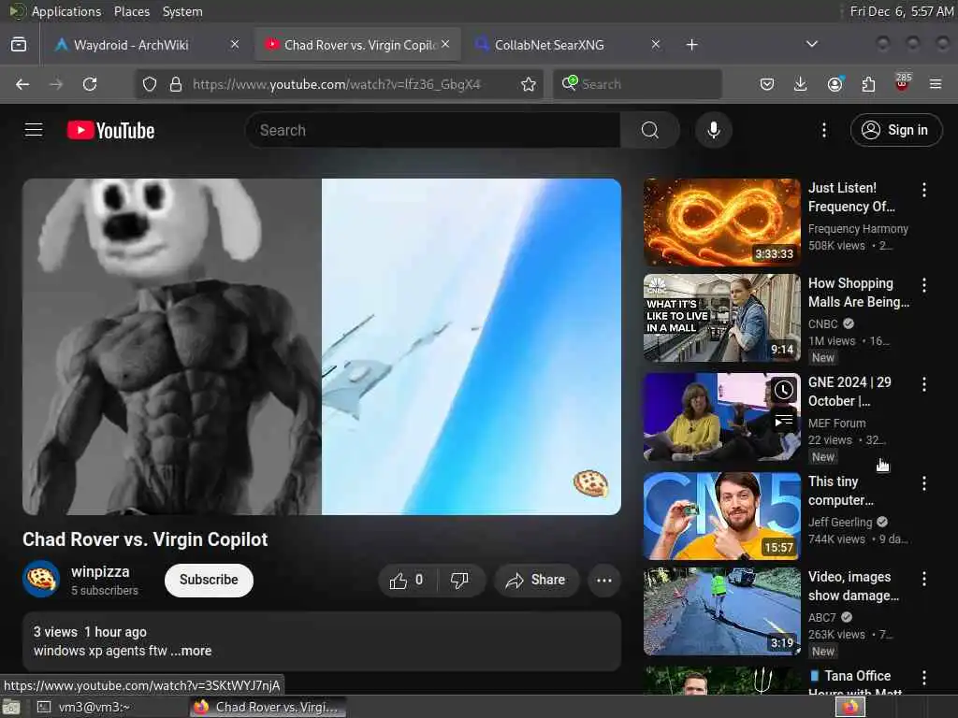
Task: Open options for How Shopping Malls video
Action: tap(923, 285)
